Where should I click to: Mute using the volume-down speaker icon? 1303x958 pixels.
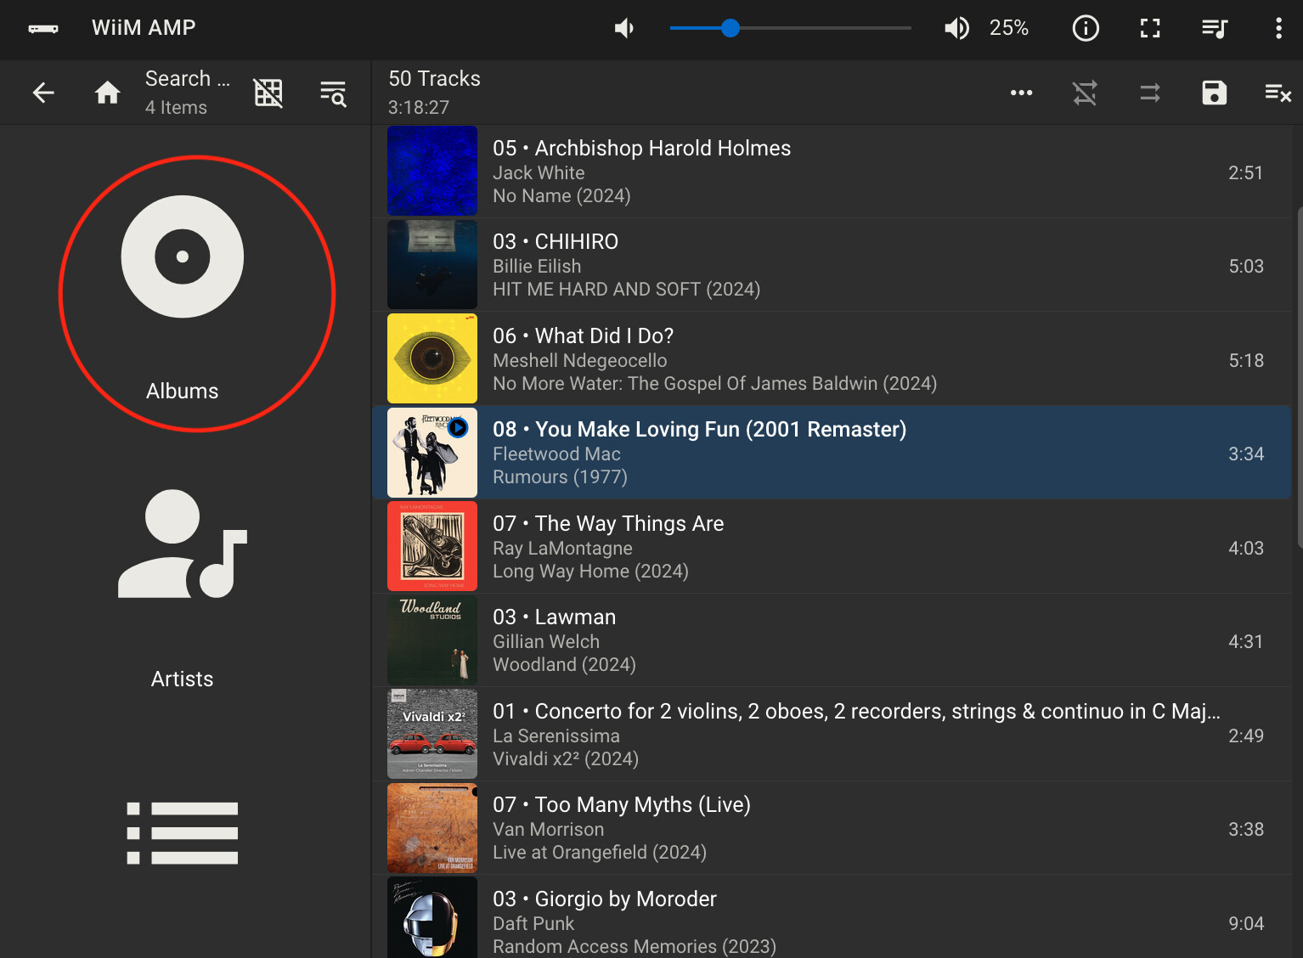point(624,28)
